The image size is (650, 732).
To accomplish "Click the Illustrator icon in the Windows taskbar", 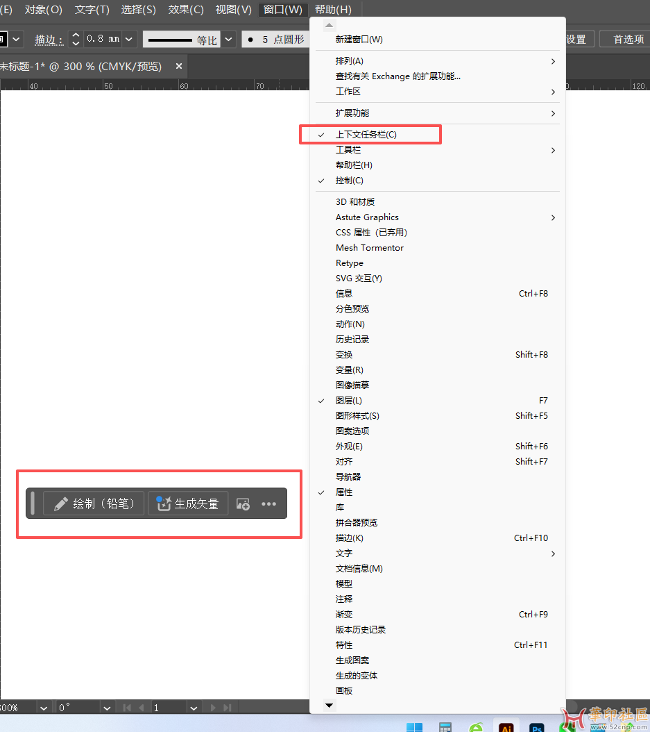I will coord(506,726).
